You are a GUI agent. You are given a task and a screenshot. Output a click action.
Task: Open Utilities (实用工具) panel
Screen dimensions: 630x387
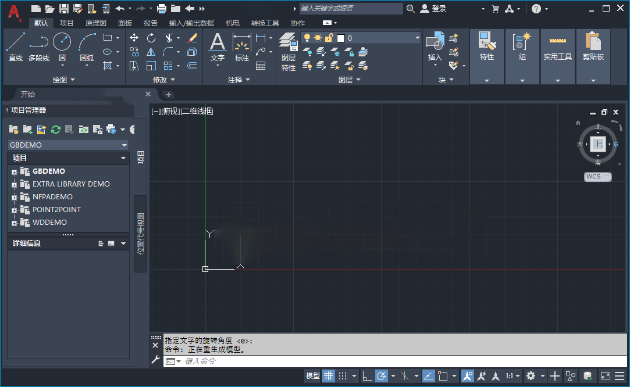558,56
